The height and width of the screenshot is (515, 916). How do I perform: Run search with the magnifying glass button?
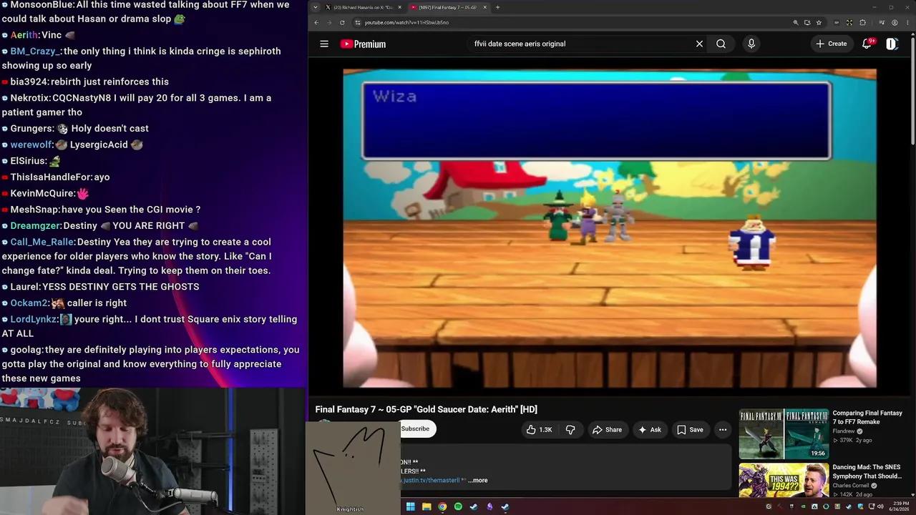[x=721, y=44]
